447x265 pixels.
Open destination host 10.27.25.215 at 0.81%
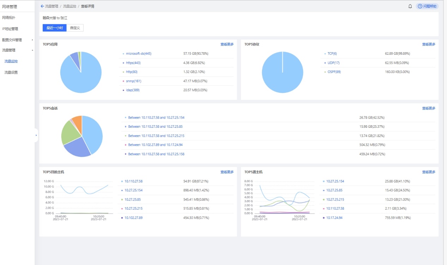tap(133, 209)
